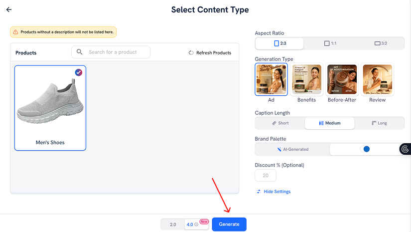Viewport: 411px width, 232px height.
Task: Choose the Ad generation type thumbnail
Action: click(x=271, y=79)
